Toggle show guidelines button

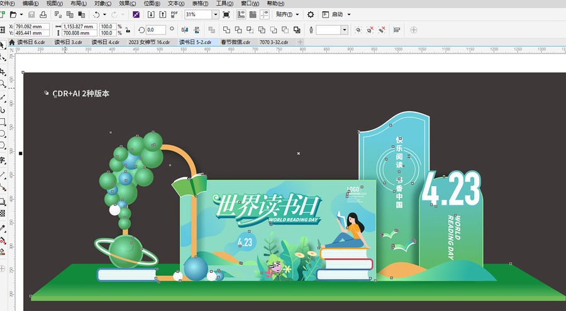pyautogui.click(x=265, y=14)
